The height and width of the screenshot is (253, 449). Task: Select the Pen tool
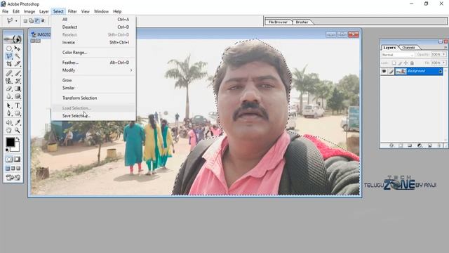pos(9,113)
